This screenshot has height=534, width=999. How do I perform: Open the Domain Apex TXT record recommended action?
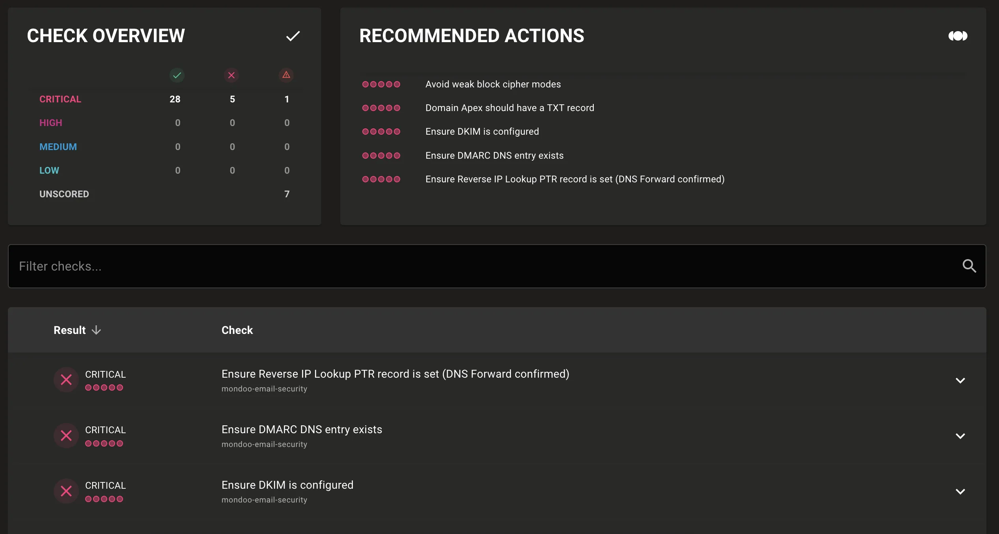pos(509,108)
